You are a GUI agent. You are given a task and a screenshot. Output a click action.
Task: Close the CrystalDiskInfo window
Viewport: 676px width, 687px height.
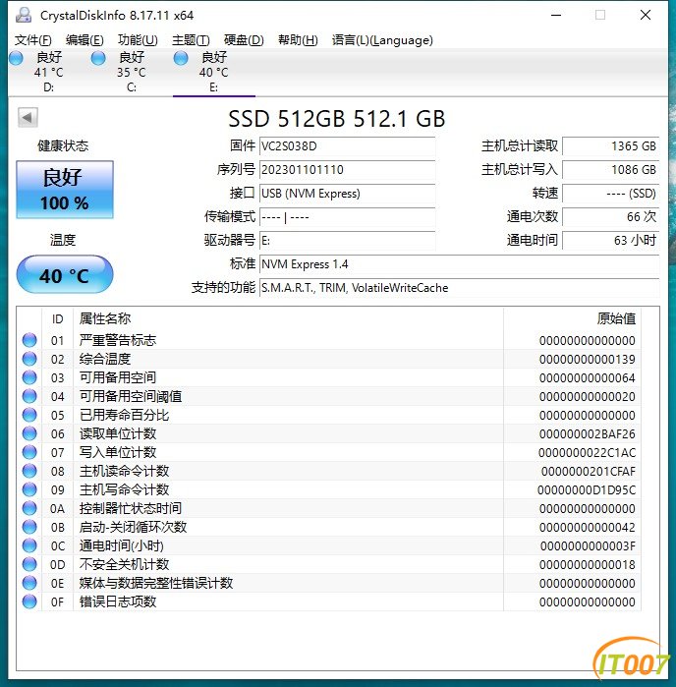tap(646, 15)
